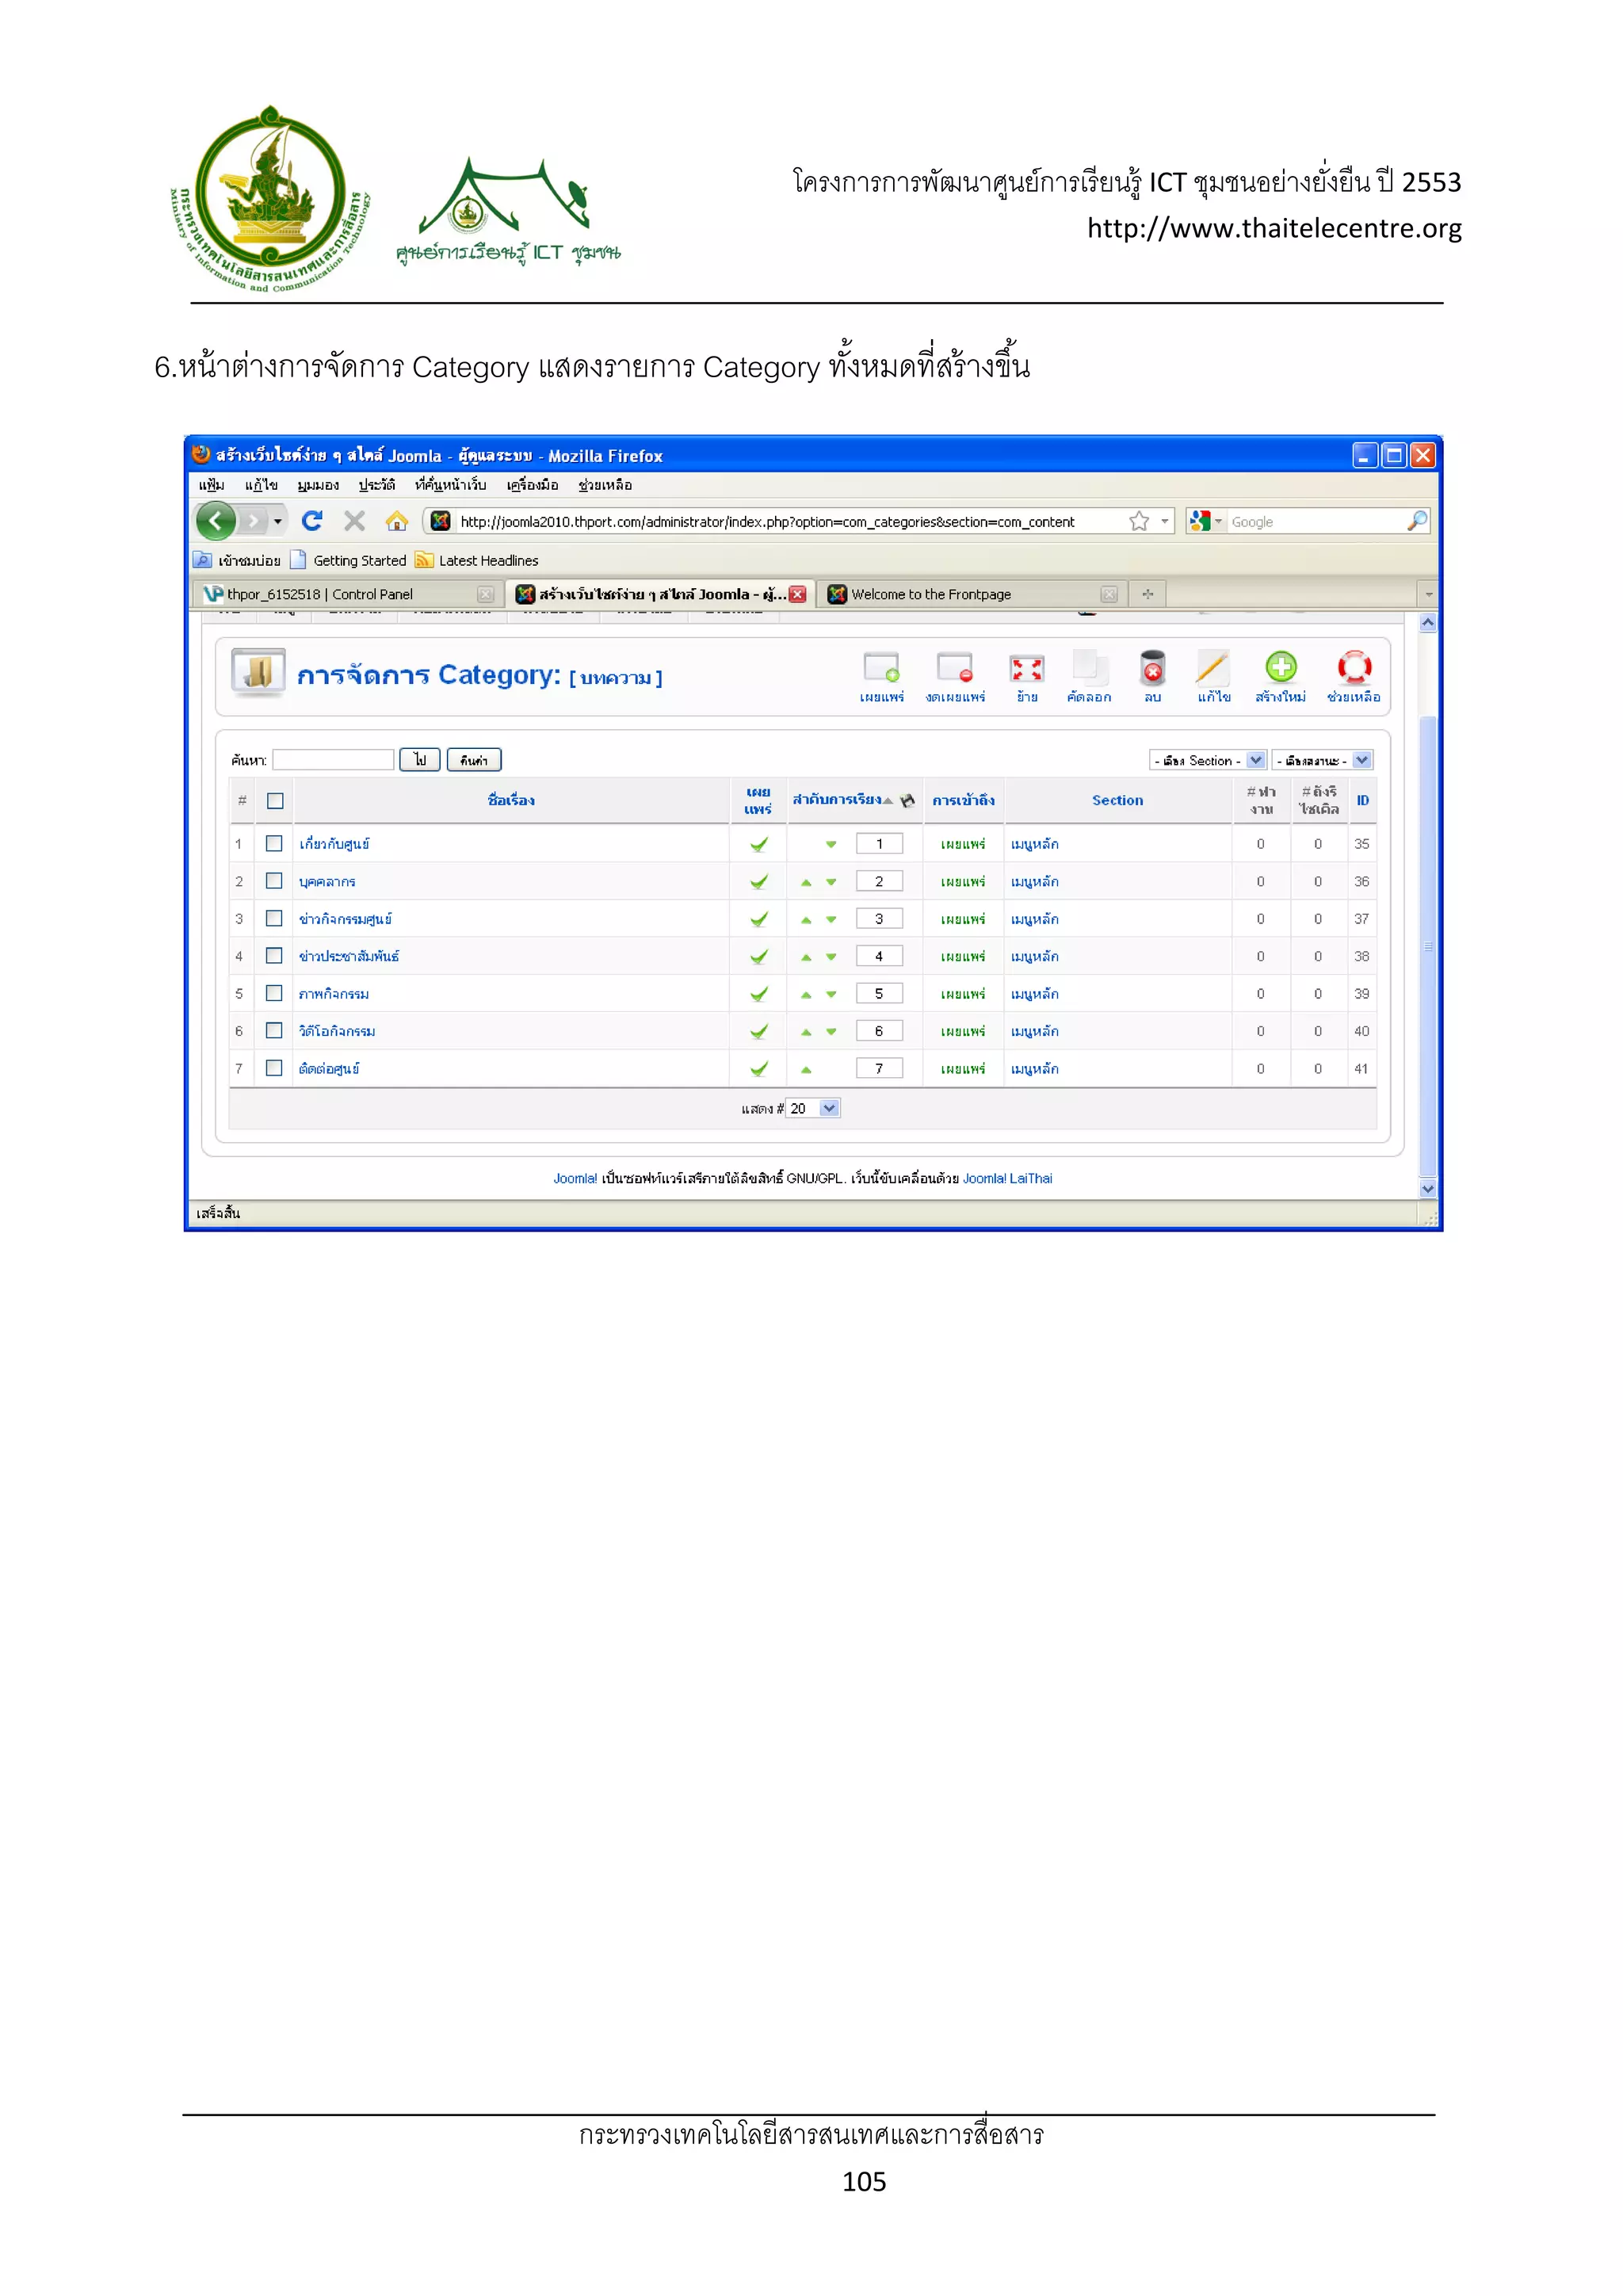Click the search filter text field

pyautogui.click(x=333, y=760)
